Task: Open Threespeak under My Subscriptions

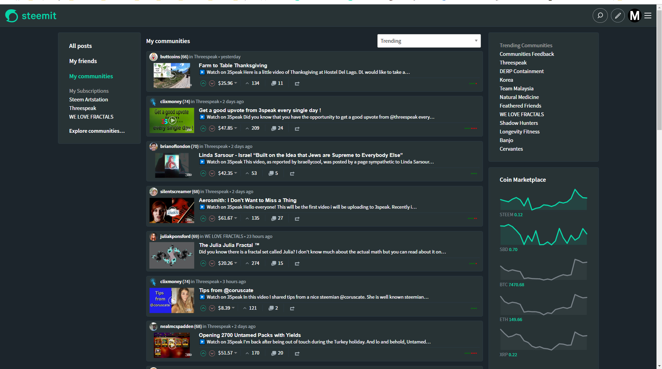Action: point(82,108)
